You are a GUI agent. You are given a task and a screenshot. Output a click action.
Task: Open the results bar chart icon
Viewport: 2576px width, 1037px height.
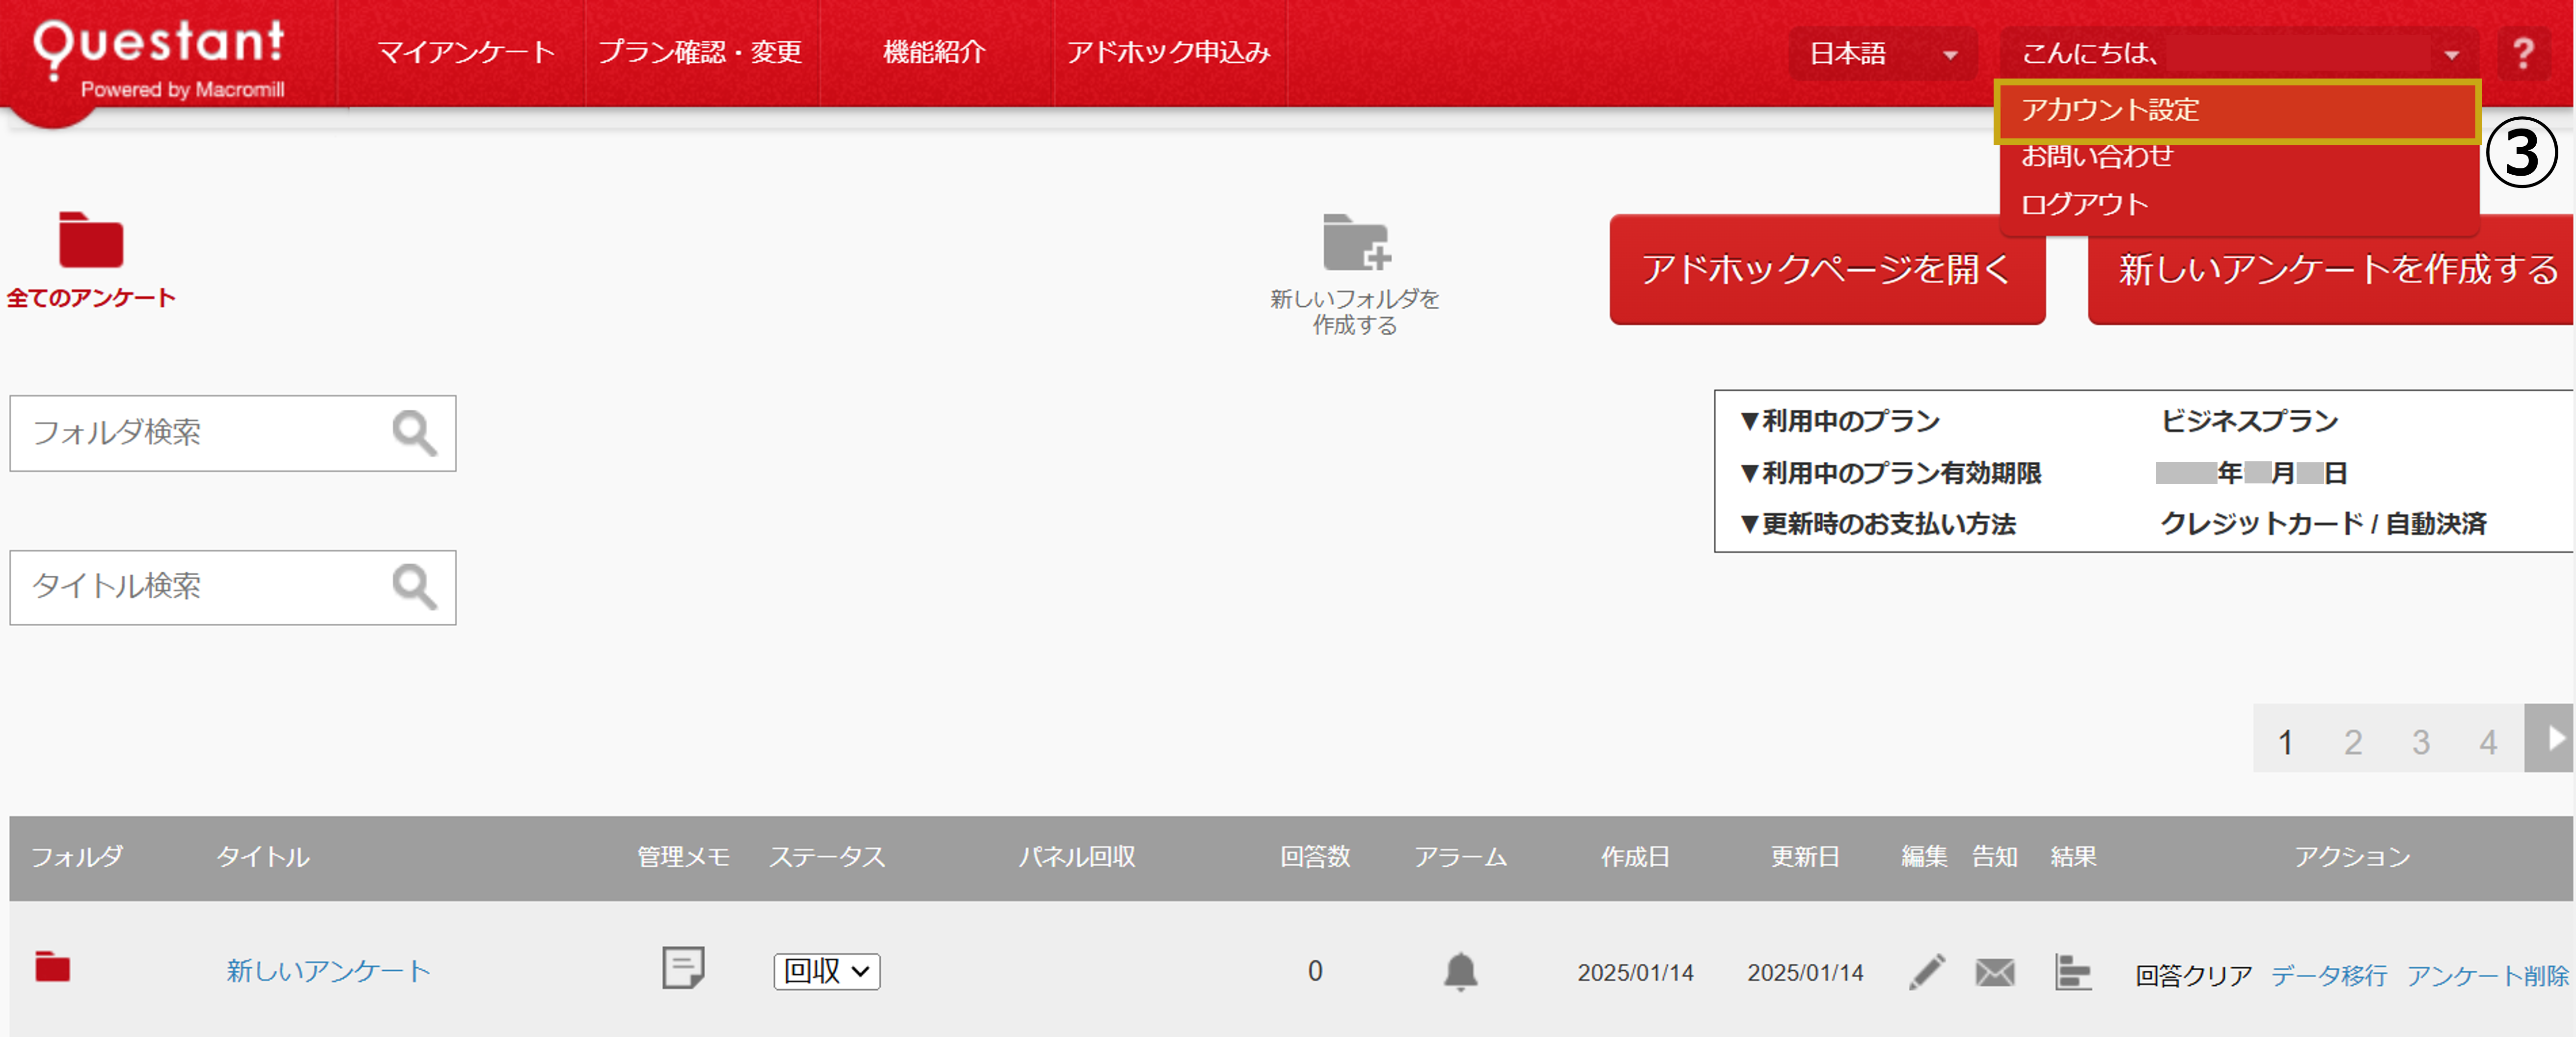2072,971
